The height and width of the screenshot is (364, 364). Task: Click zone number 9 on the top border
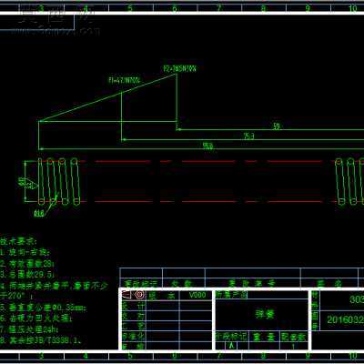tap(308, 8)
